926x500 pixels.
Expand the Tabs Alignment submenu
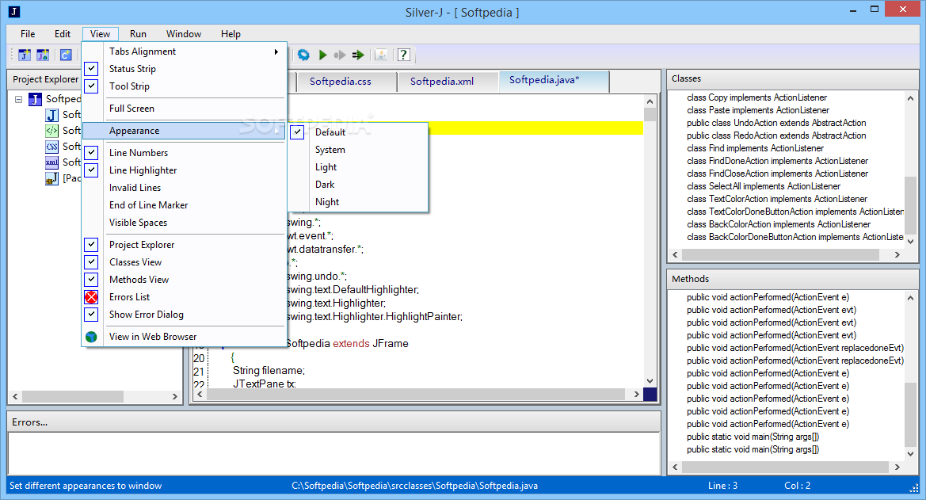185,52
